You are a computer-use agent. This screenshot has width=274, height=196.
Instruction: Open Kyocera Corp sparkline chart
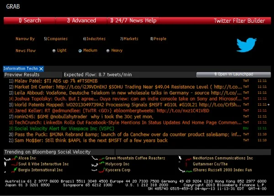[98, 170]
